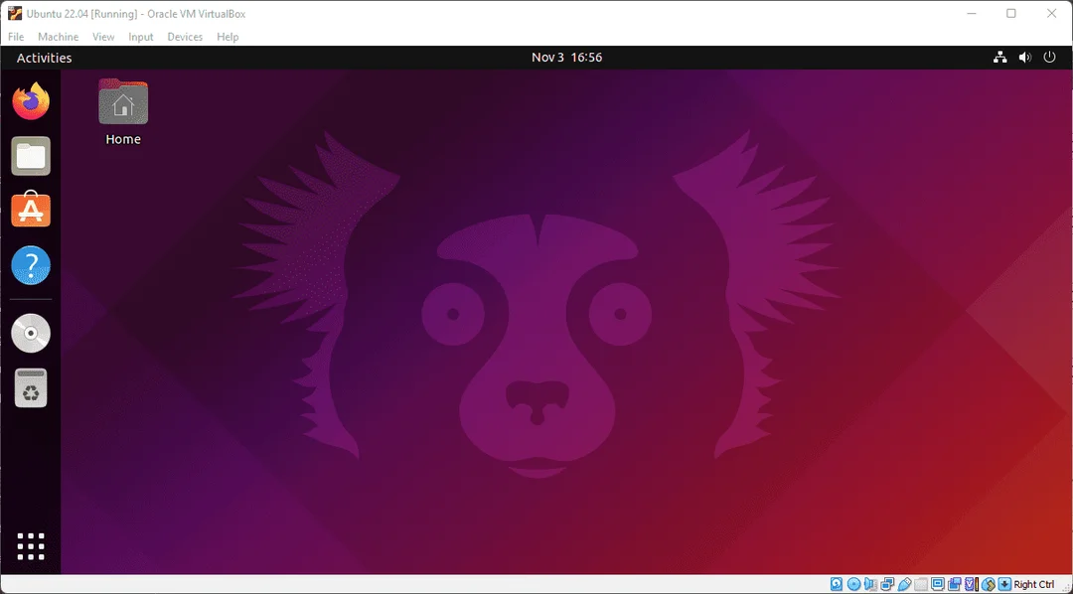The width and height of the screenshot is (1073, 594).
Task: Open Ubuntu Software from the dock
Action: coord(31,211)
